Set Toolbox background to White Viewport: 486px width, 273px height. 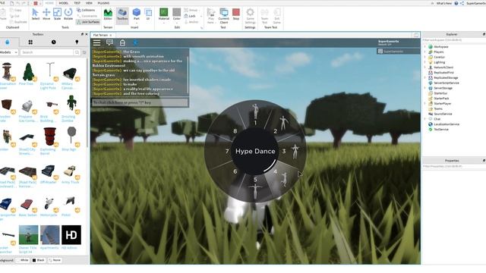click(x=22, y=260)
